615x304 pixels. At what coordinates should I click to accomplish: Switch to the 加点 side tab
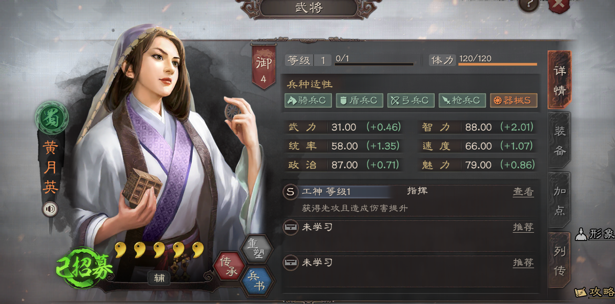click(559, 200)
